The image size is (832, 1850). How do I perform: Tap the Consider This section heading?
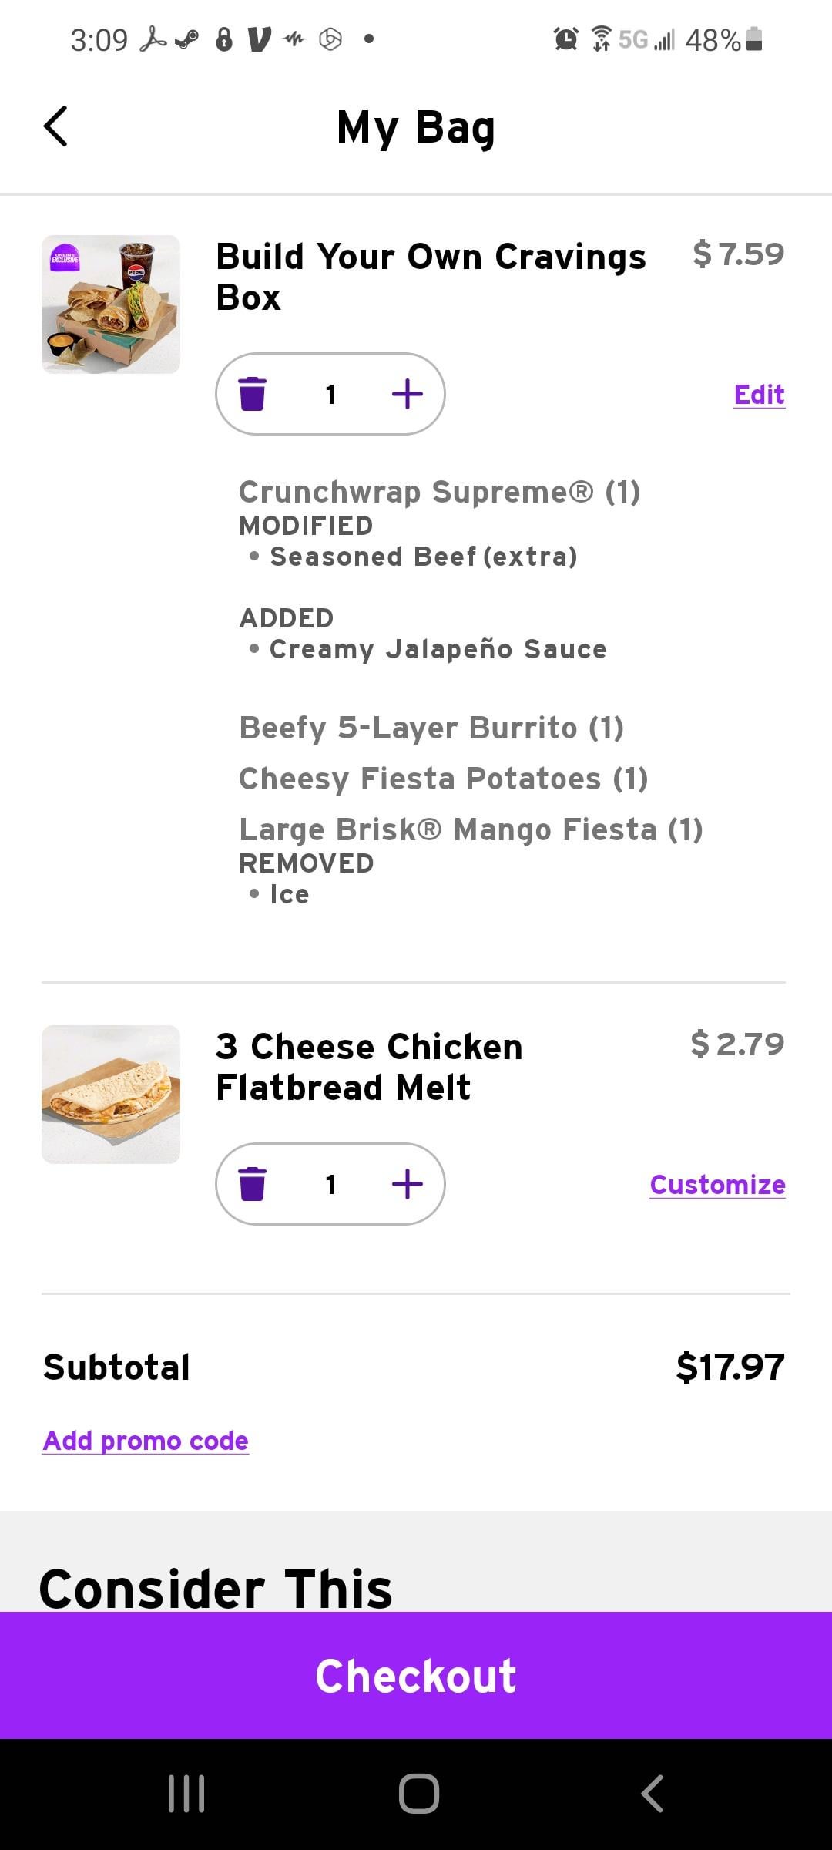[216, 1588]
